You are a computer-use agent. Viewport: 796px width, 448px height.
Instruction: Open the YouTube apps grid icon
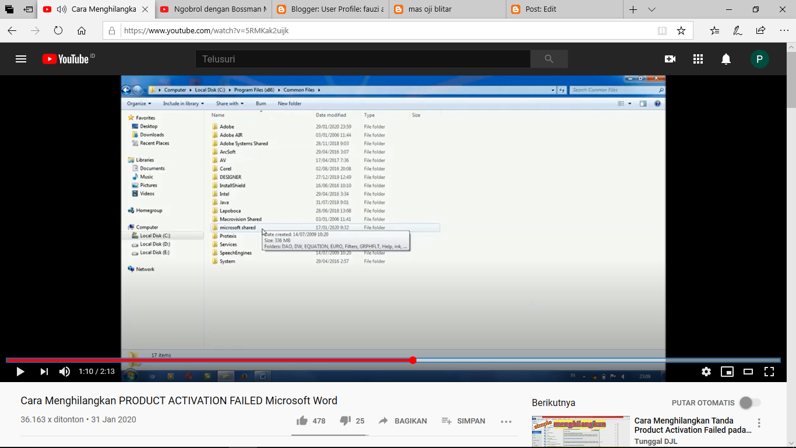(x=698, y=59)
